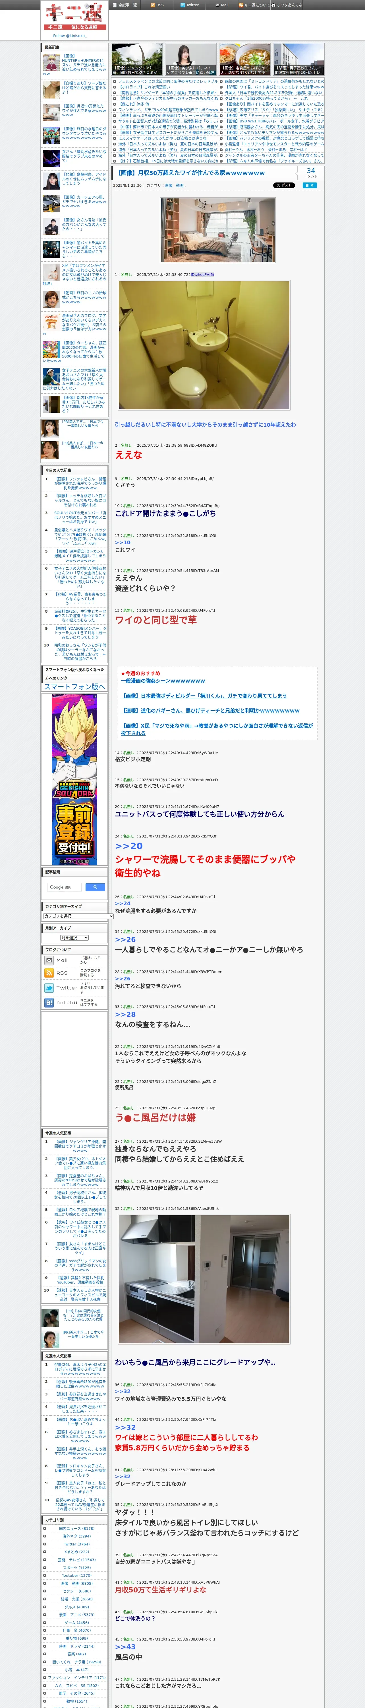
Task: Click >>26 anchor in comment 34
Action: (125, 939)
